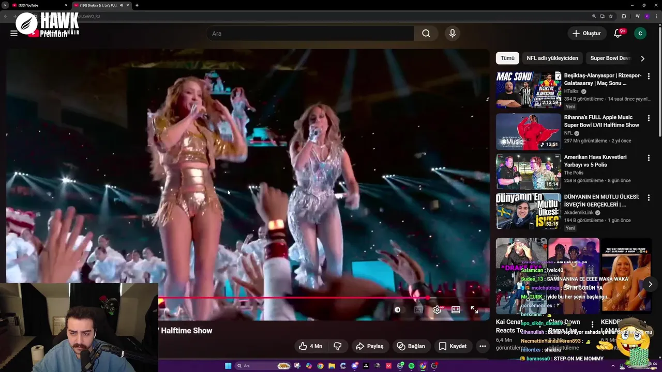Open options menu for Rihanna's halftime video
Image resolution: width=662 pixels, height=372 pixels.
coord(649,118)
